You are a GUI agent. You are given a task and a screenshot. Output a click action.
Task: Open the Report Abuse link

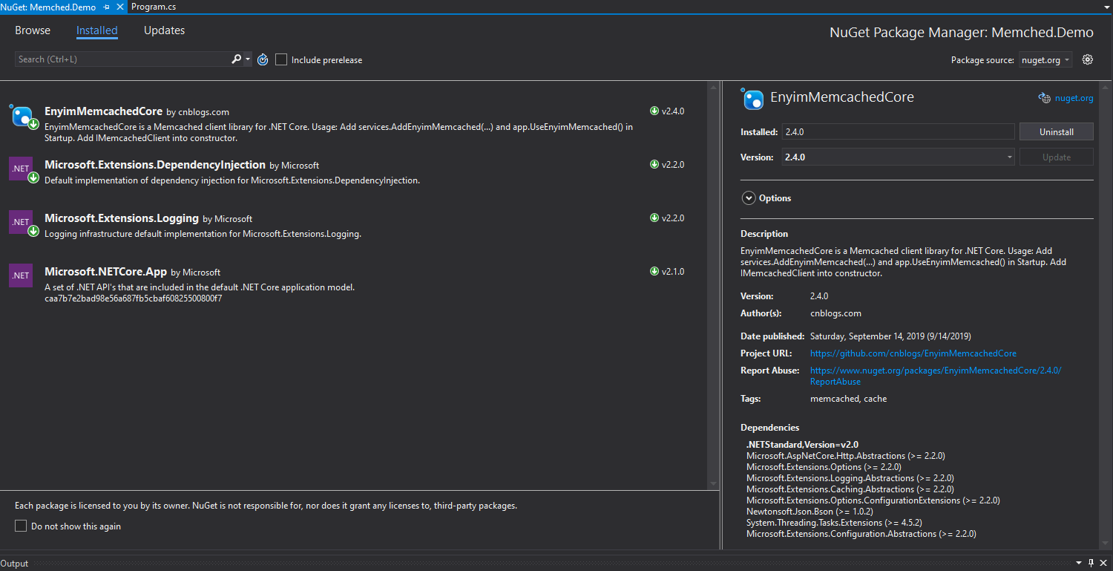(936, 376)
